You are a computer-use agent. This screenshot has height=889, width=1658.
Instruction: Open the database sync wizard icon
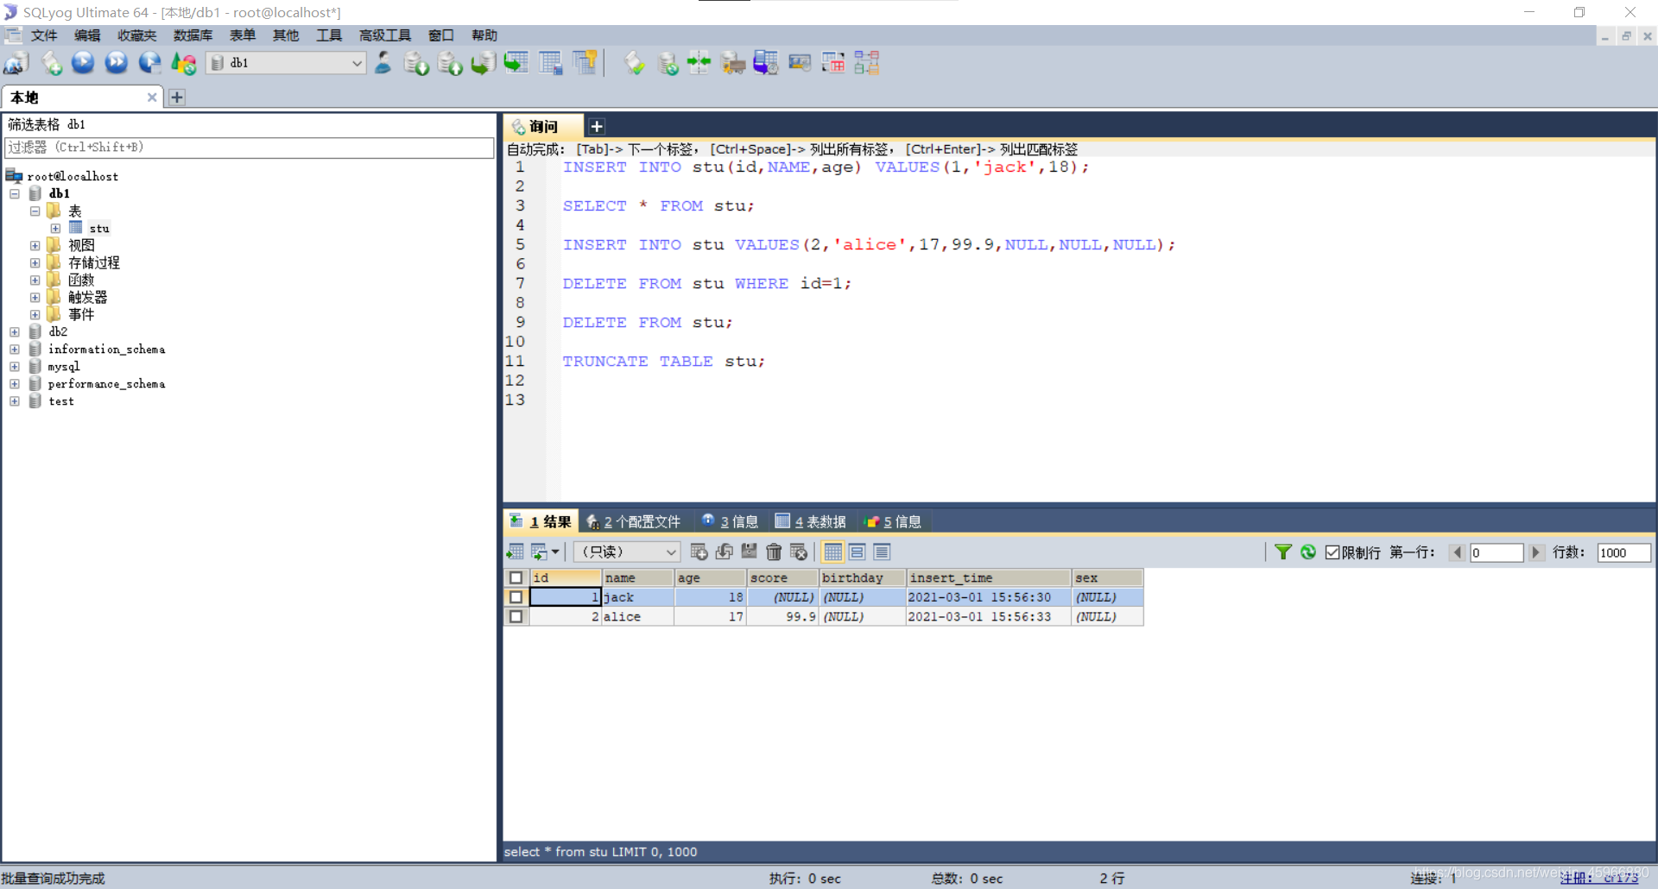point(668,63)
